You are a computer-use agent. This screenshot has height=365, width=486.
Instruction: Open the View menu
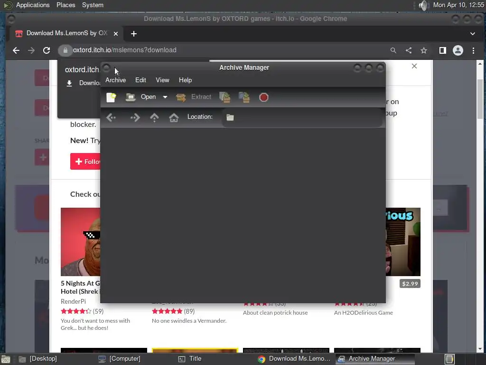pos(162,80)
